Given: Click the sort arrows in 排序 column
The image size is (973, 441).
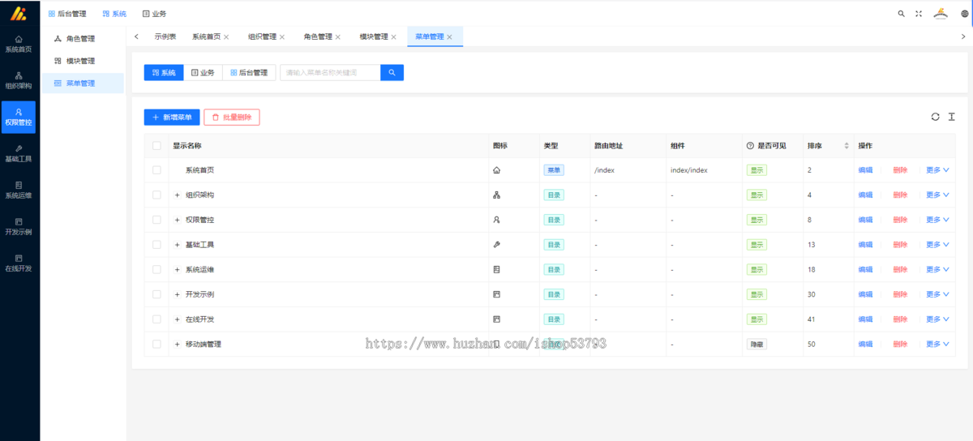Looking at the screenshot, I should pos(847,146).
